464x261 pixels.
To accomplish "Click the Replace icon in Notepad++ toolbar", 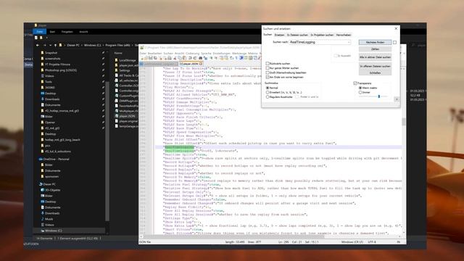I will click(x=204, y=58).
